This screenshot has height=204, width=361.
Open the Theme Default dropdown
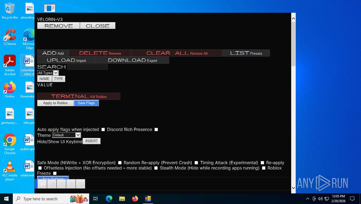click(x=66, y=135)
